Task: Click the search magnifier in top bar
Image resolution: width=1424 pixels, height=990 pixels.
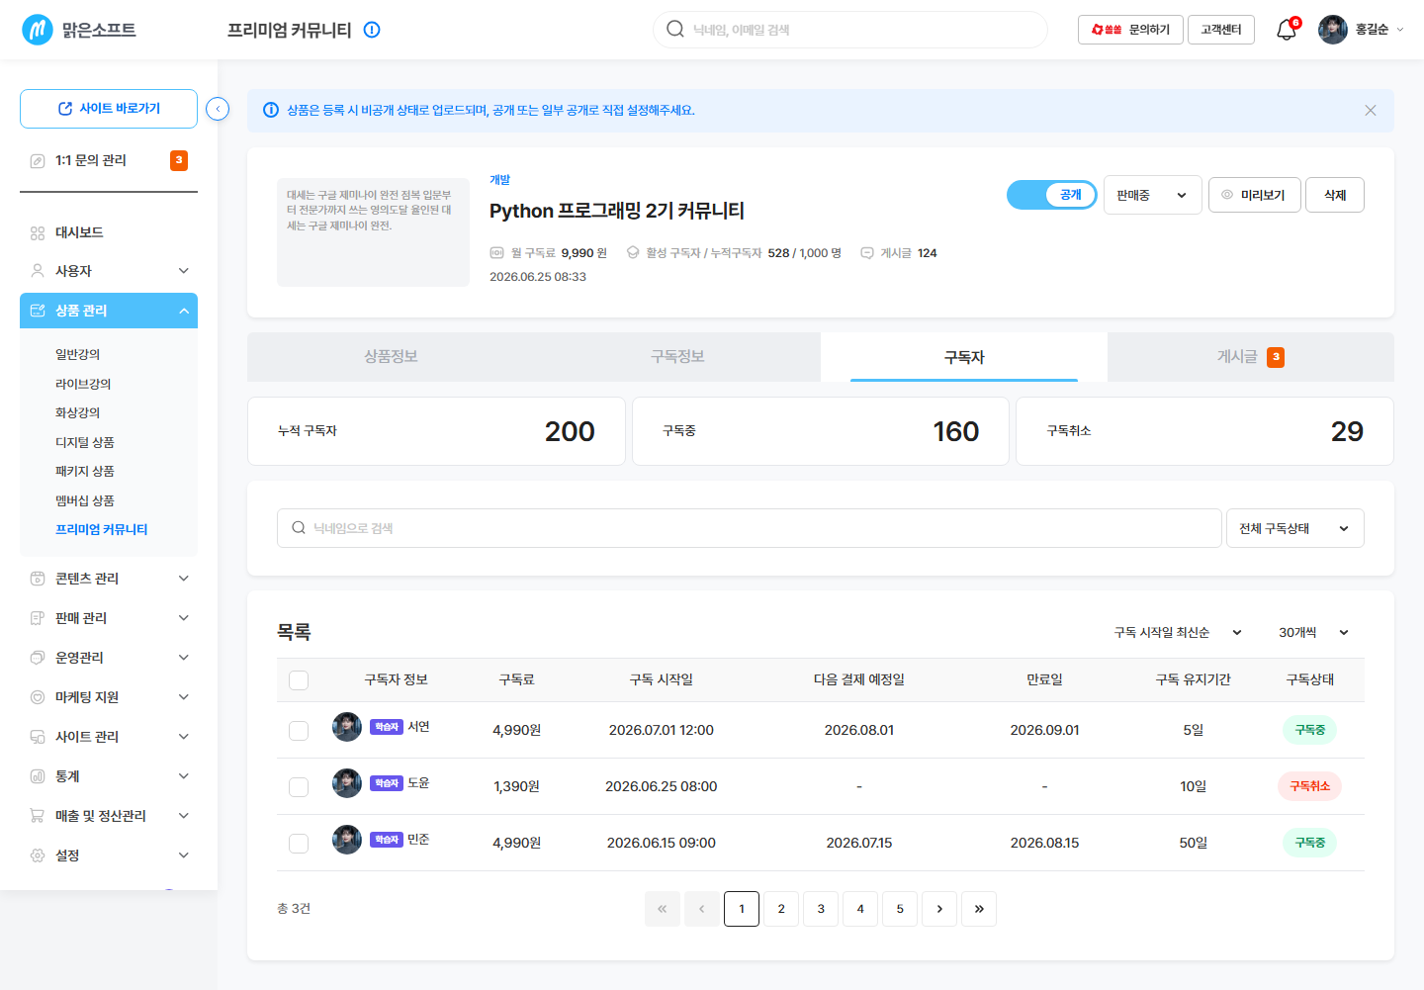Action: tap(675, 29)
